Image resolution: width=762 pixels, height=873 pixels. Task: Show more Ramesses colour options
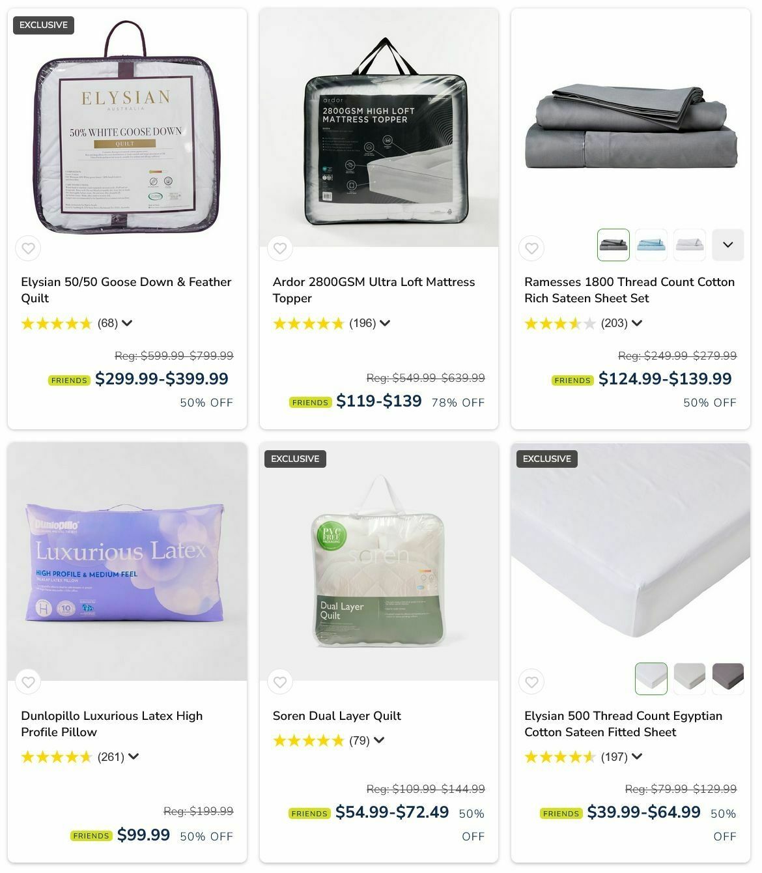(x=728, y=245)
